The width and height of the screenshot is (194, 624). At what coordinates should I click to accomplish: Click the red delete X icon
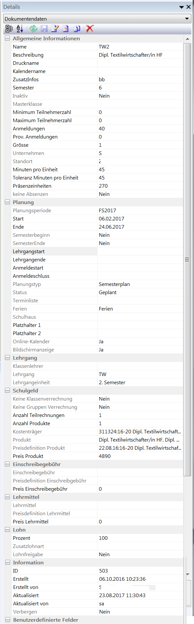click(x=89, y=29)
